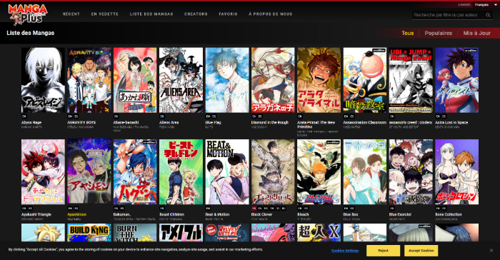The height and width of the screenshot is (260, 500).
Task: Open the Récent menu item
Action: point(71,14)
